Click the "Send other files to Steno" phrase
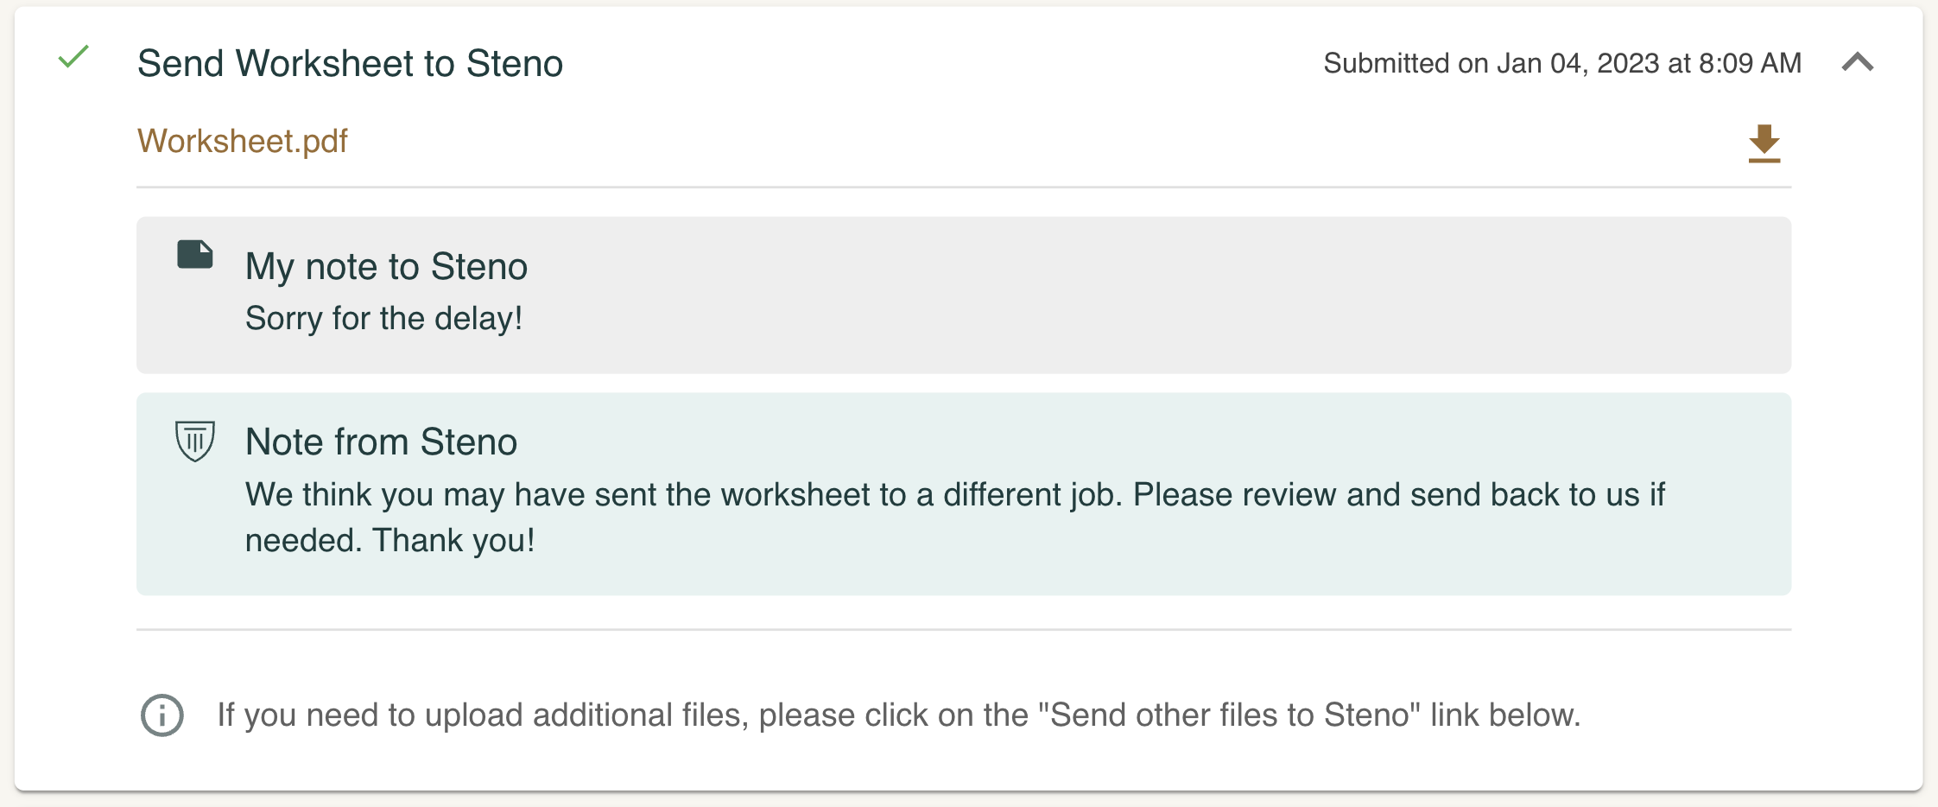This screenshot has height=807, width=1938. pos(1230,715)
